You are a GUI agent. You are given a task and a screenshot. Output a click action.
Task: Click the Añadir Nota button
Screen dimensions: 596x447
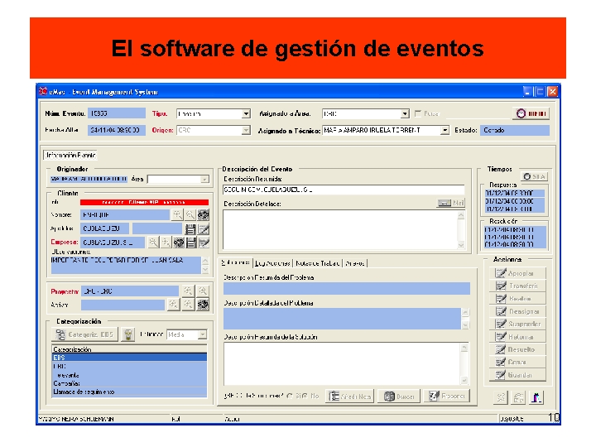(349, 396)
